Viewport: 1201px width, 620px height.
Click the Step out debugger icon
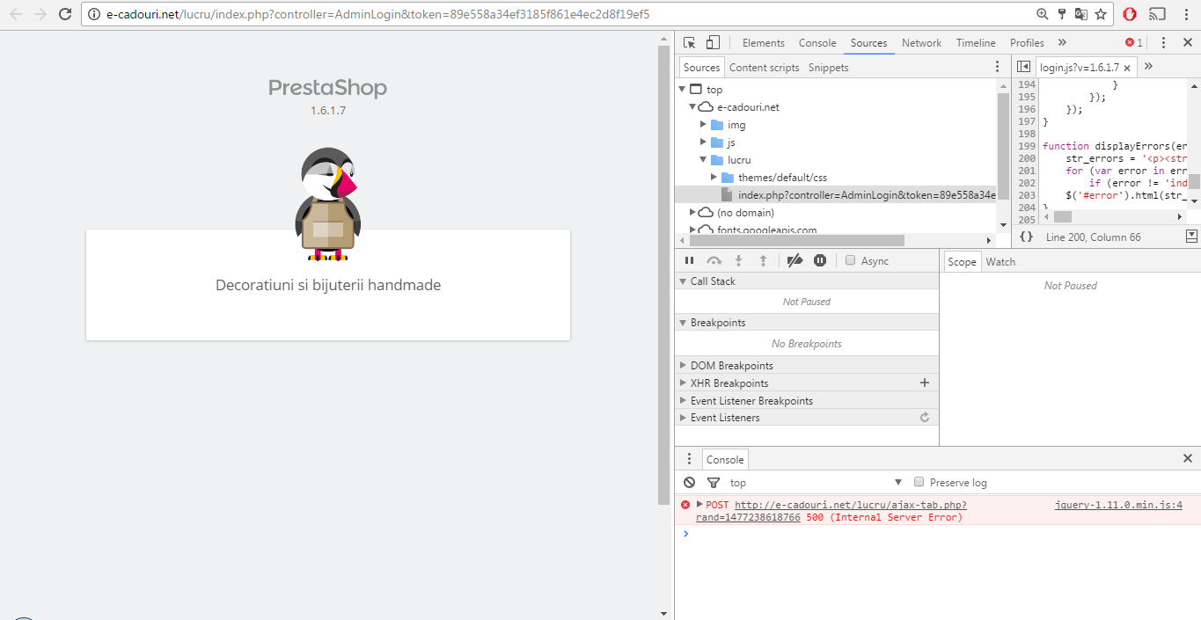[x=763, y=260]
